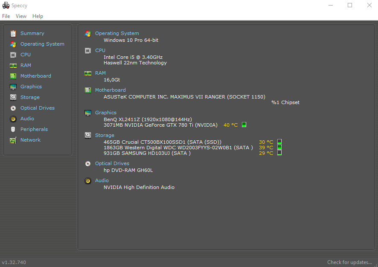Click Haswell 22nm Technology text
The image size is (378, 267).
[x=135, y=63]
